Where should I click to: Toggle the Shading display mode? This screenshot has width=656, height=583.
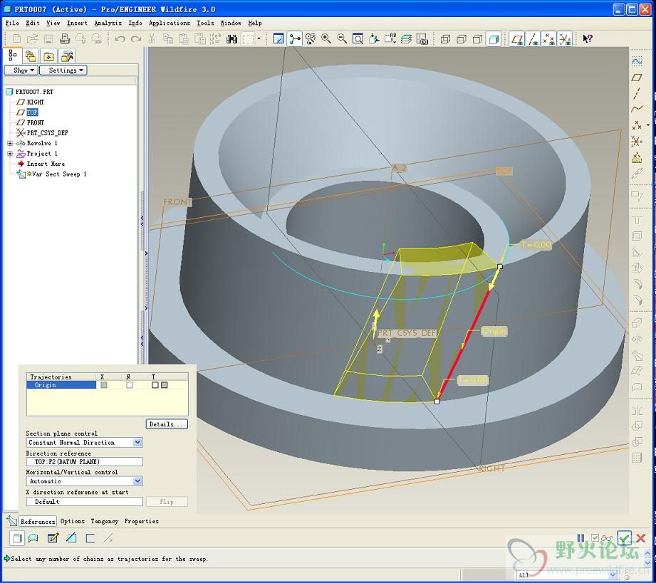[494, 39]
